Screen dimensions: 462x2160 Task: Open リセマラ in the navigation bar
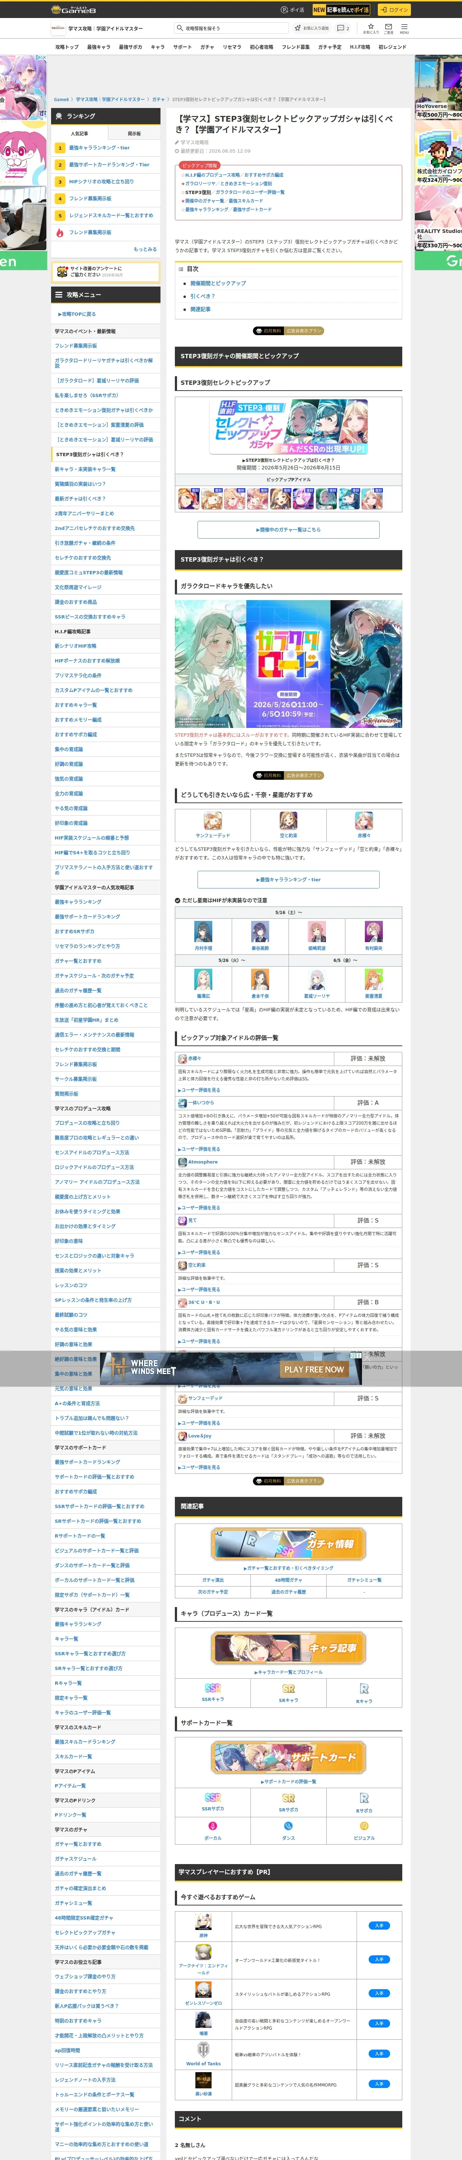pos(232,47)
